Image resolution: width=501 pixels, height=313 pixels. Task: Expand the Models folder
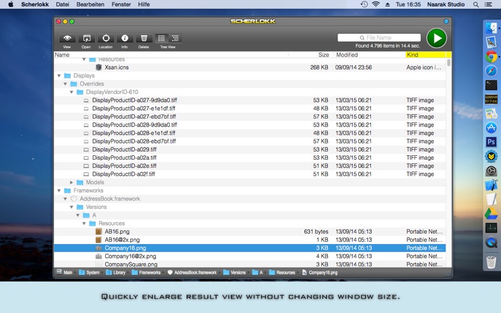pyautogui.click(x=71, y=183)
